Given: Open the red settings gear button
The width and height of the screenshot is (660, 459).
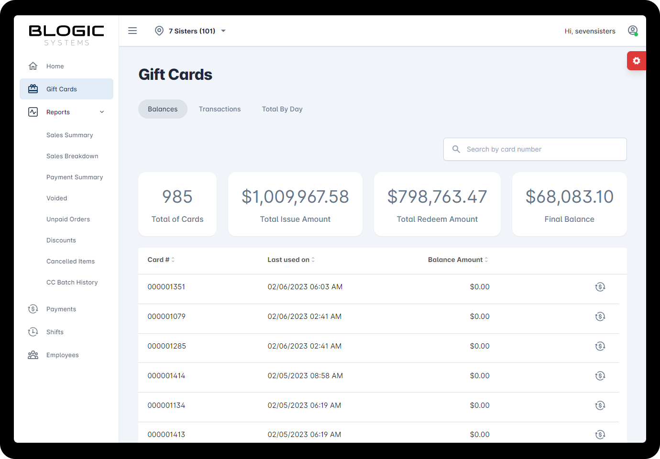Looking at the screenshot, I should 636,61.
